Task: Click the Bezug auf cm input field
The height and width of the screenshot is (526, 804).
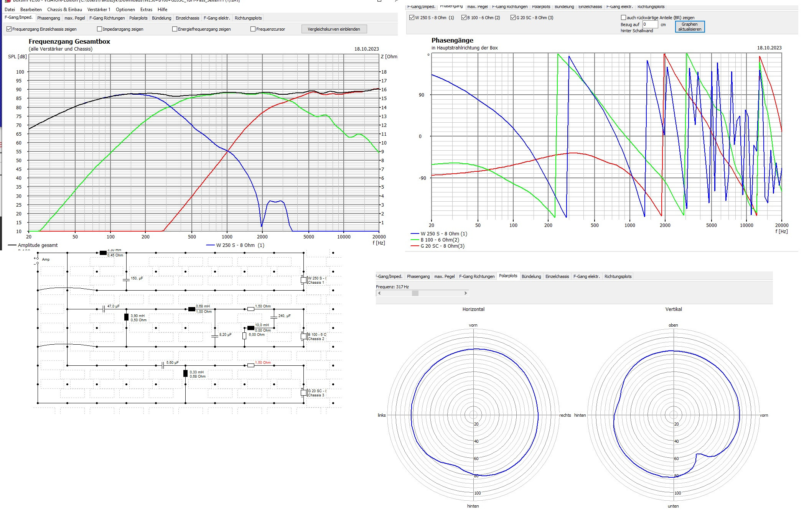Action: [x=650, y=25]
